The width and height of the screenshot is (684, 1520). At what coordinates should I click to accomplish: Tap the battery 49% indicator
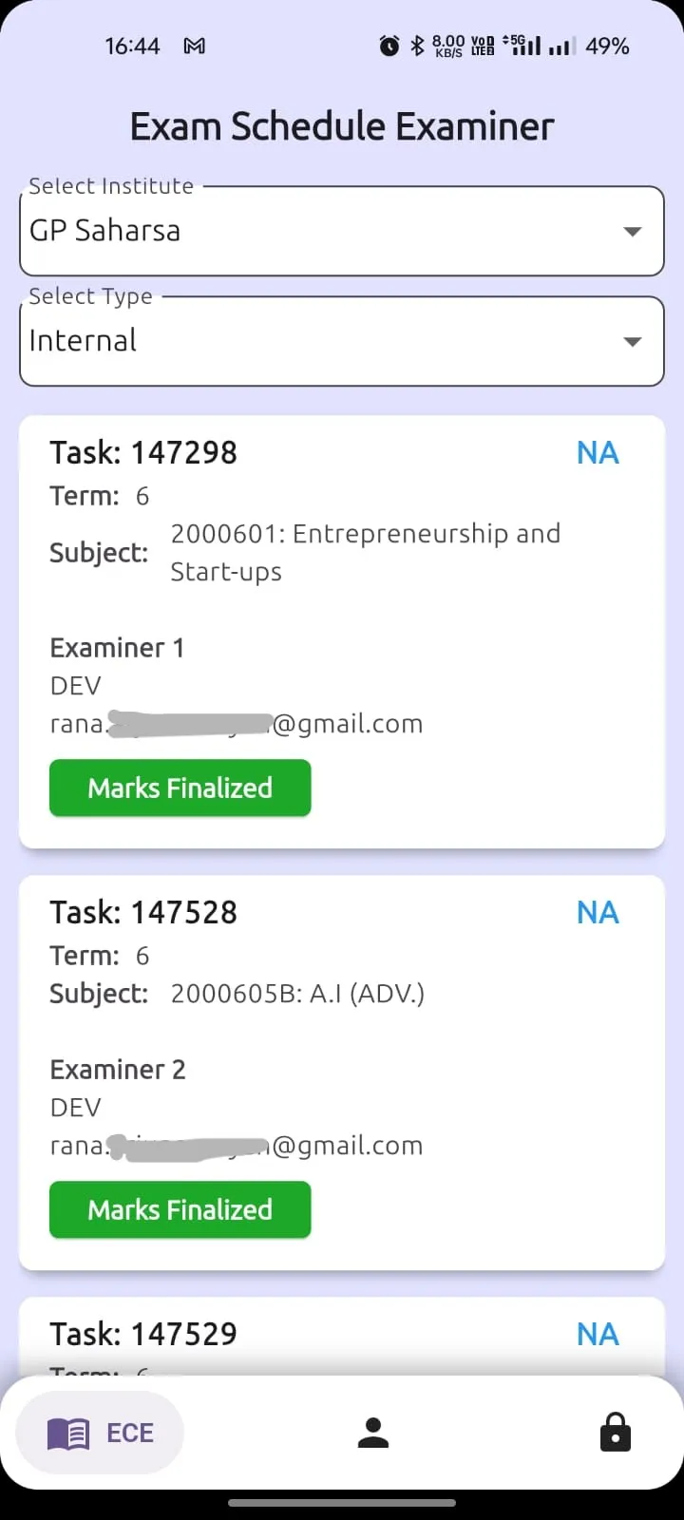tap(607, 46)
